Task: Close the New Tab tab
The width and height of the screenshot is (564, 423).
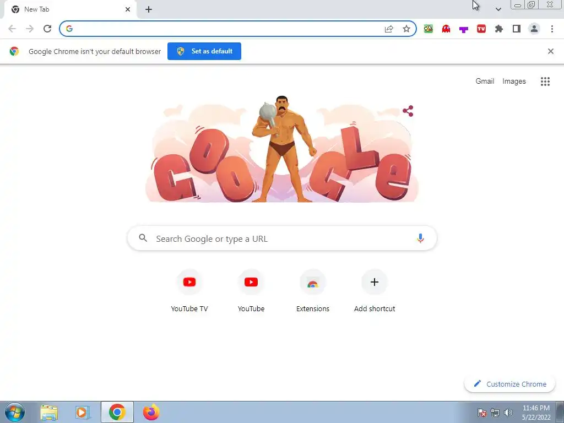Action: pyautogui.click(x=128, y=9)
